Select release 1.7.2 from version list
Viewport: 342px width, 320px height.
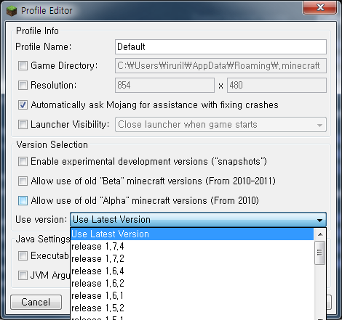click(192, 259)
